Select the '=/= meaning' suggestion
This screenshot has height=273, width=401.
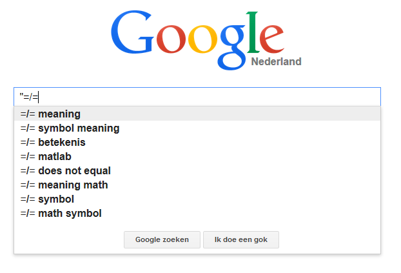(x=197, y=114)
